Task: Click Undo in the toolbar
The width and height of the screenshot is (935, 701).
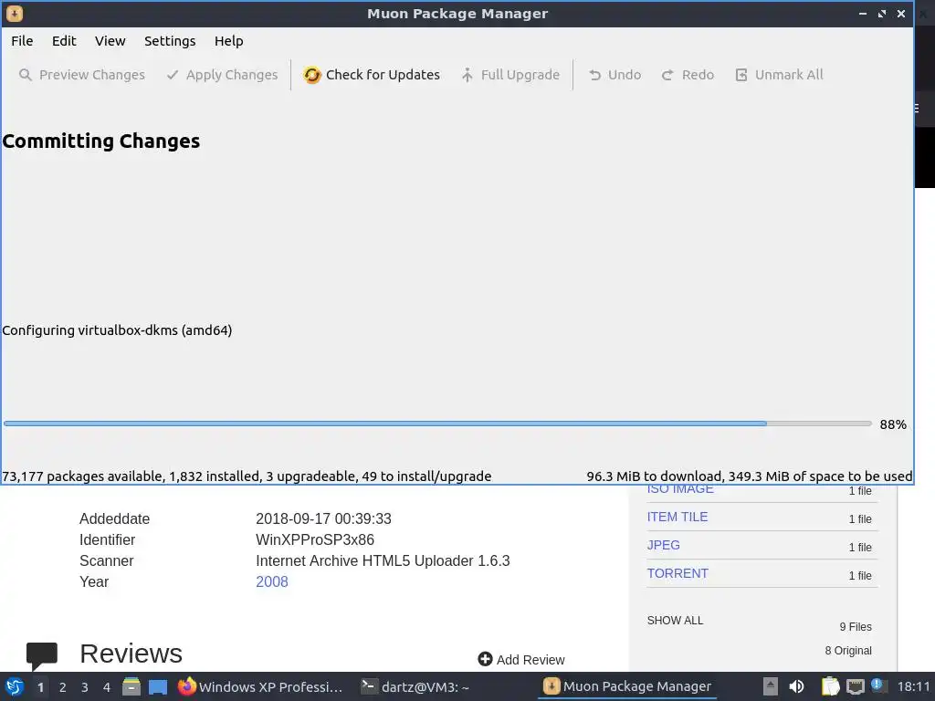Action: point(615,75)
